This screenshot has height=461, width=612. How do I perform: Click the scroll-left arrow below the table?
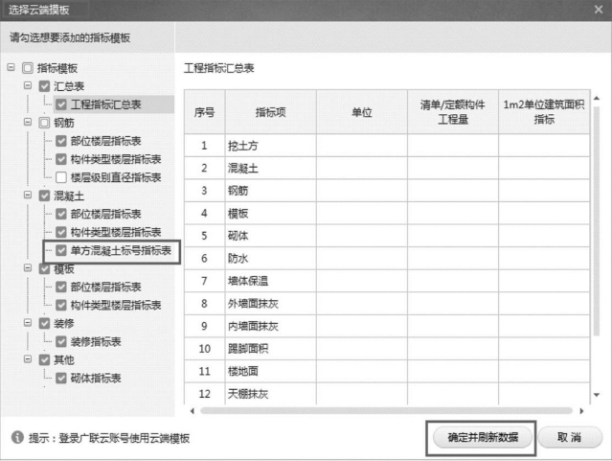pyautogui.click(x=193, y=411)
